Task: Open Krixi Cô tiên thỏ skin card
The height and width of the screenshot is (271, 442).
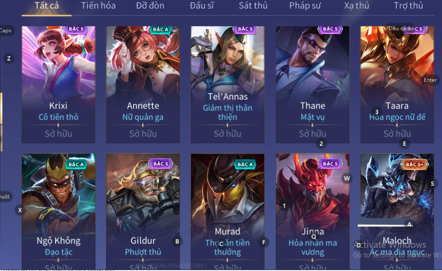Action: pos(59,84)
